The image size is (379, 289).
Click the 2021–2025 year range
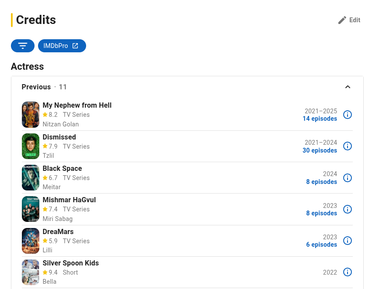321,111
